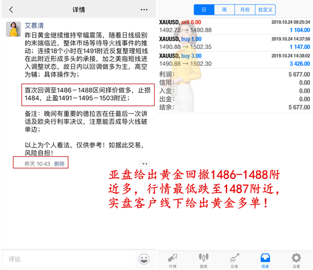The height and width of the screenshot is (270, 313).
Task: Select profit value 1 147.00
Action: click(300, 47)
